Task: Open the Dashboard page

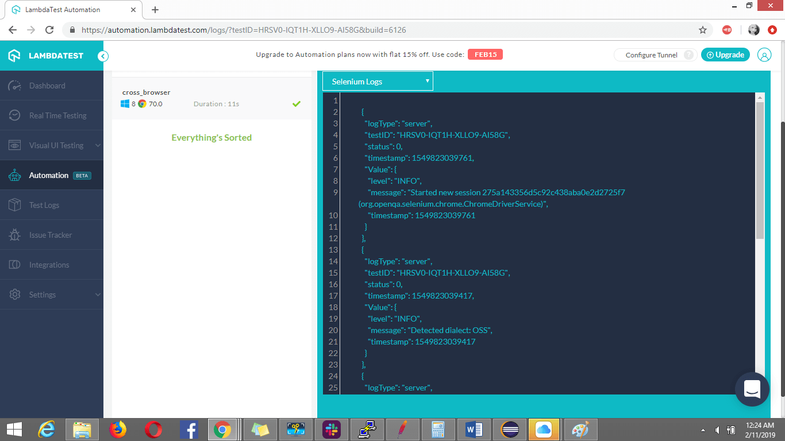Action: pos(47,86)
